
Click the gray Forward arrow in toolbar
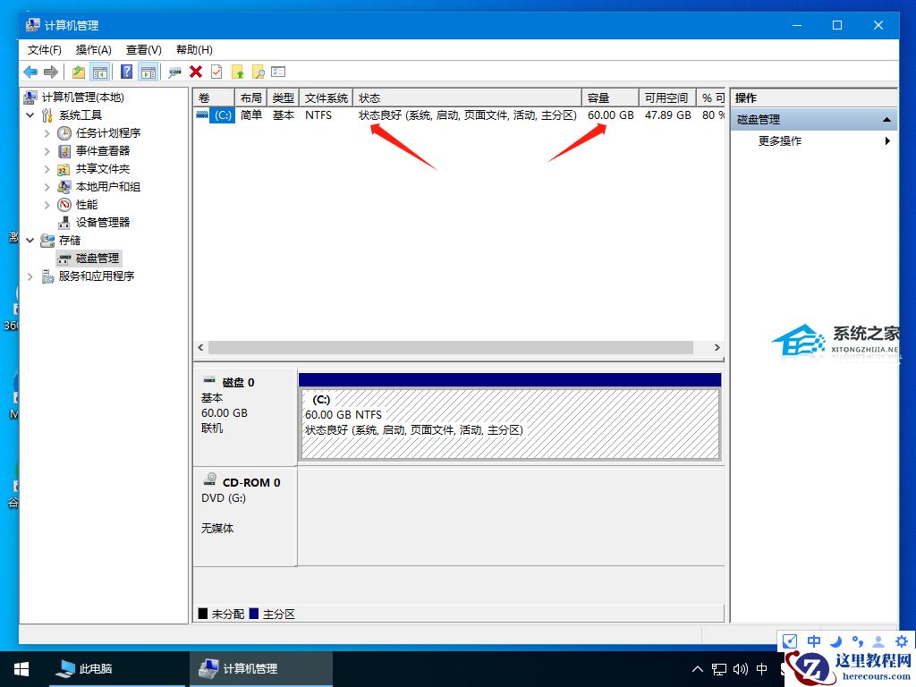[x=51, y=72]
